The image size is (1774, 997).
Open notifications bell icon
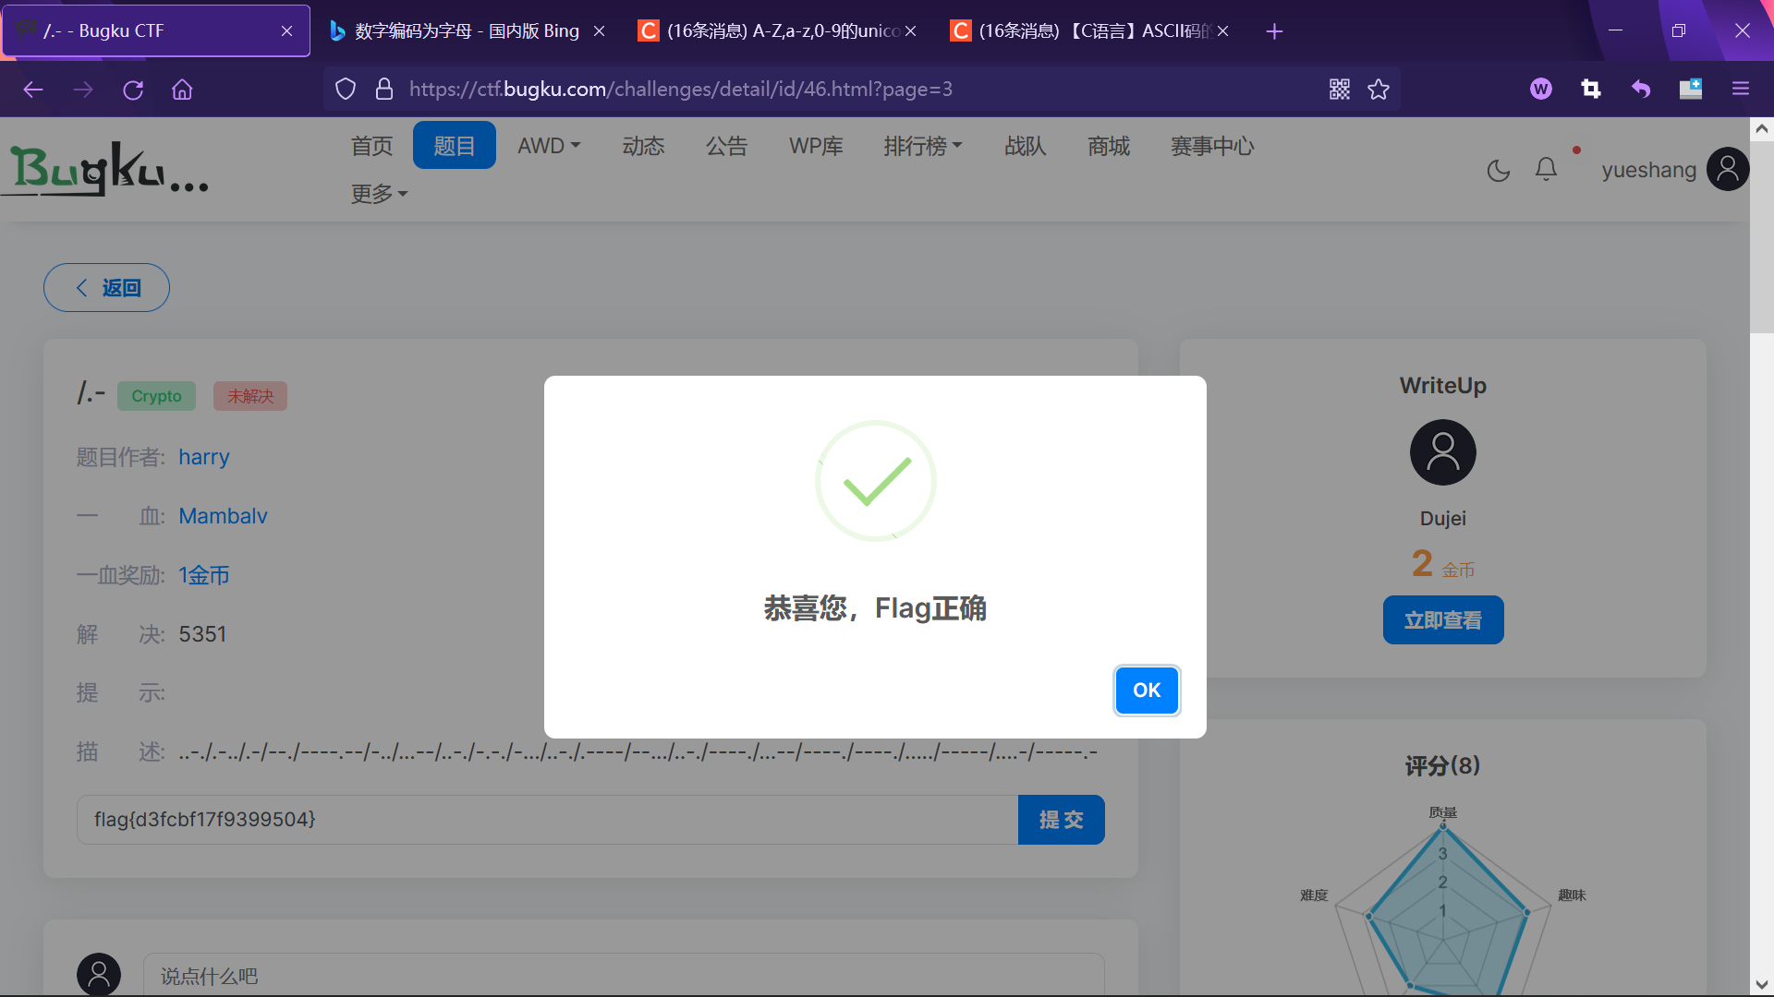[1546, 170]
